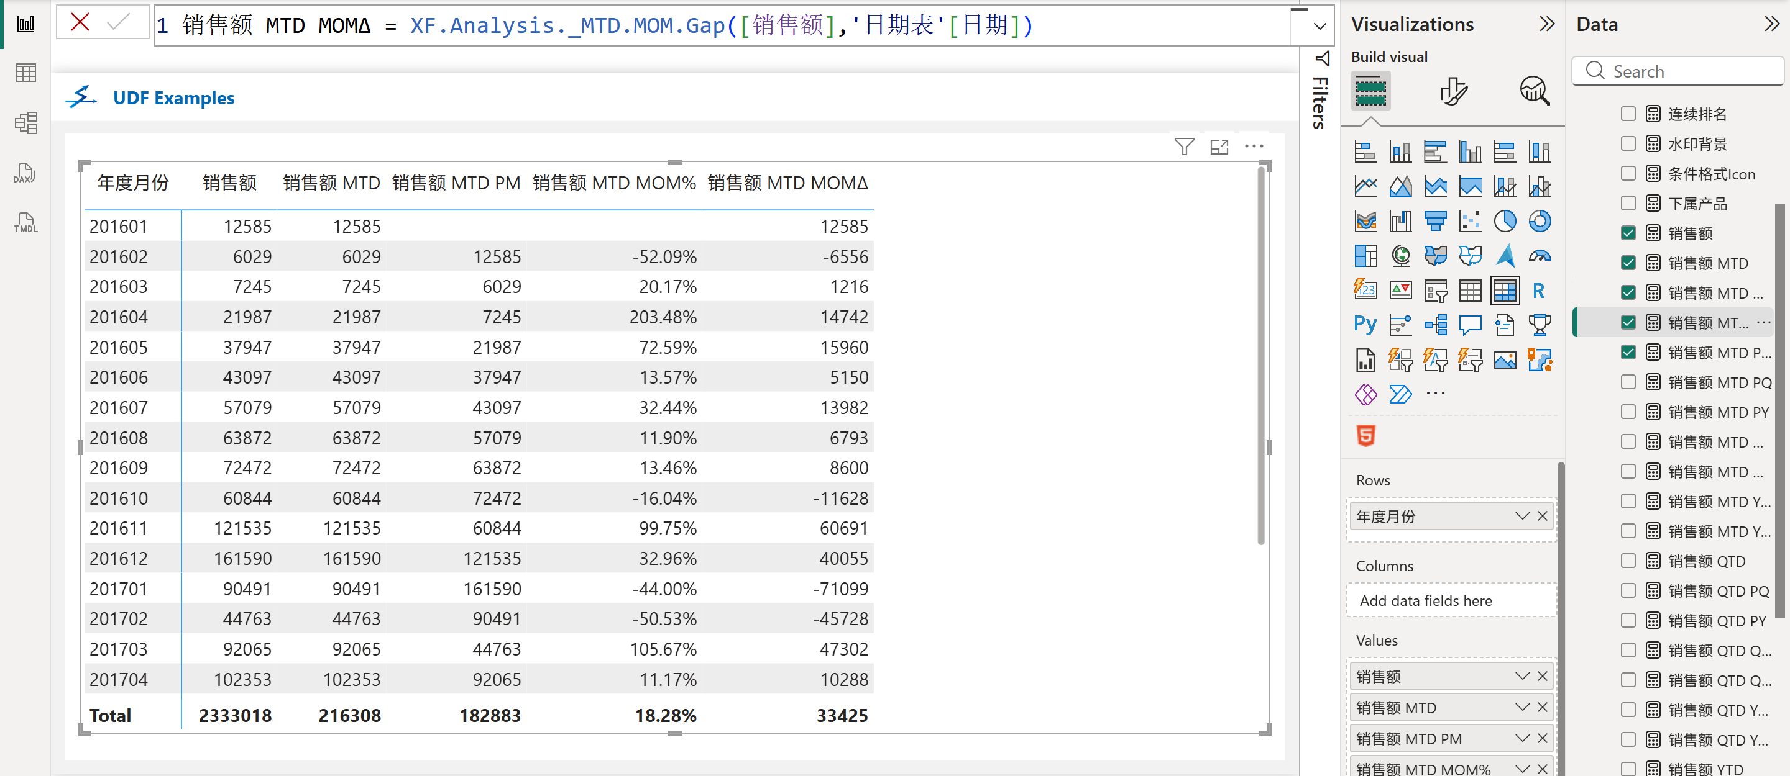Select the pie chart visualization
The width and height of the screenshot is (1790, 776).
(x=1504, y=222)
